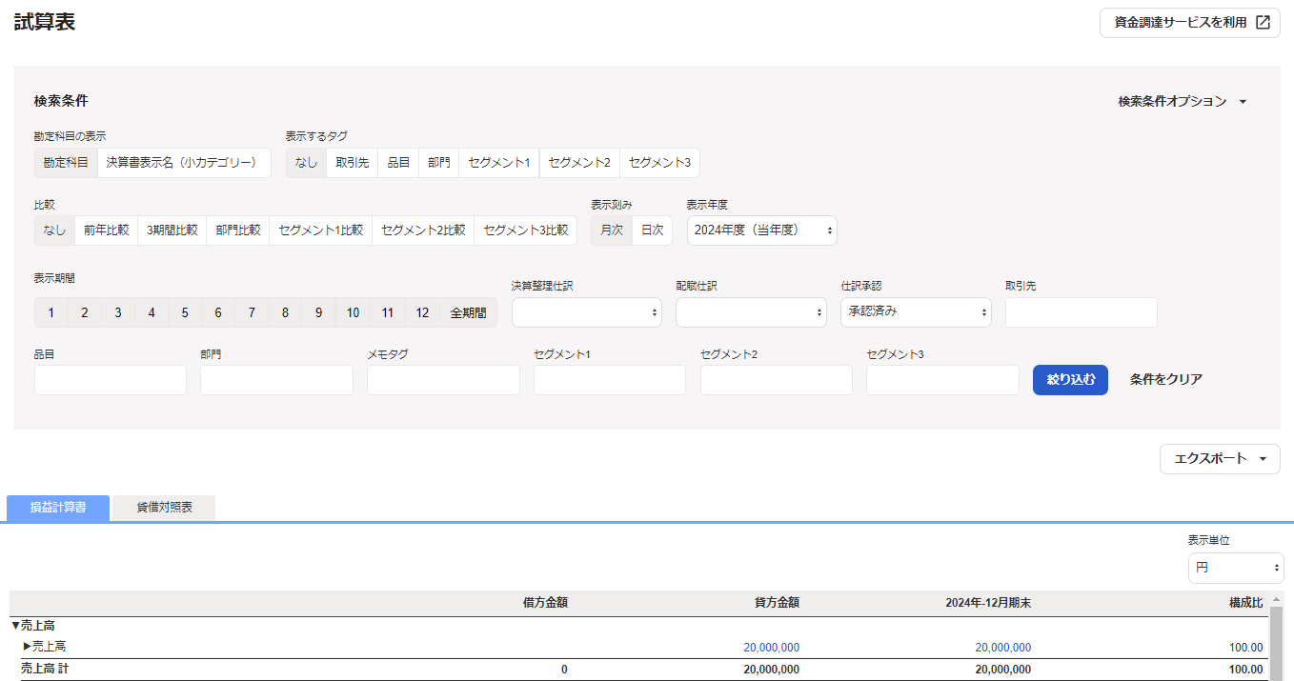Select 決算書表示名（小カテゴリー） display option
The height and width of the screenshot is (681, 1294).
[x=183, y=163]
